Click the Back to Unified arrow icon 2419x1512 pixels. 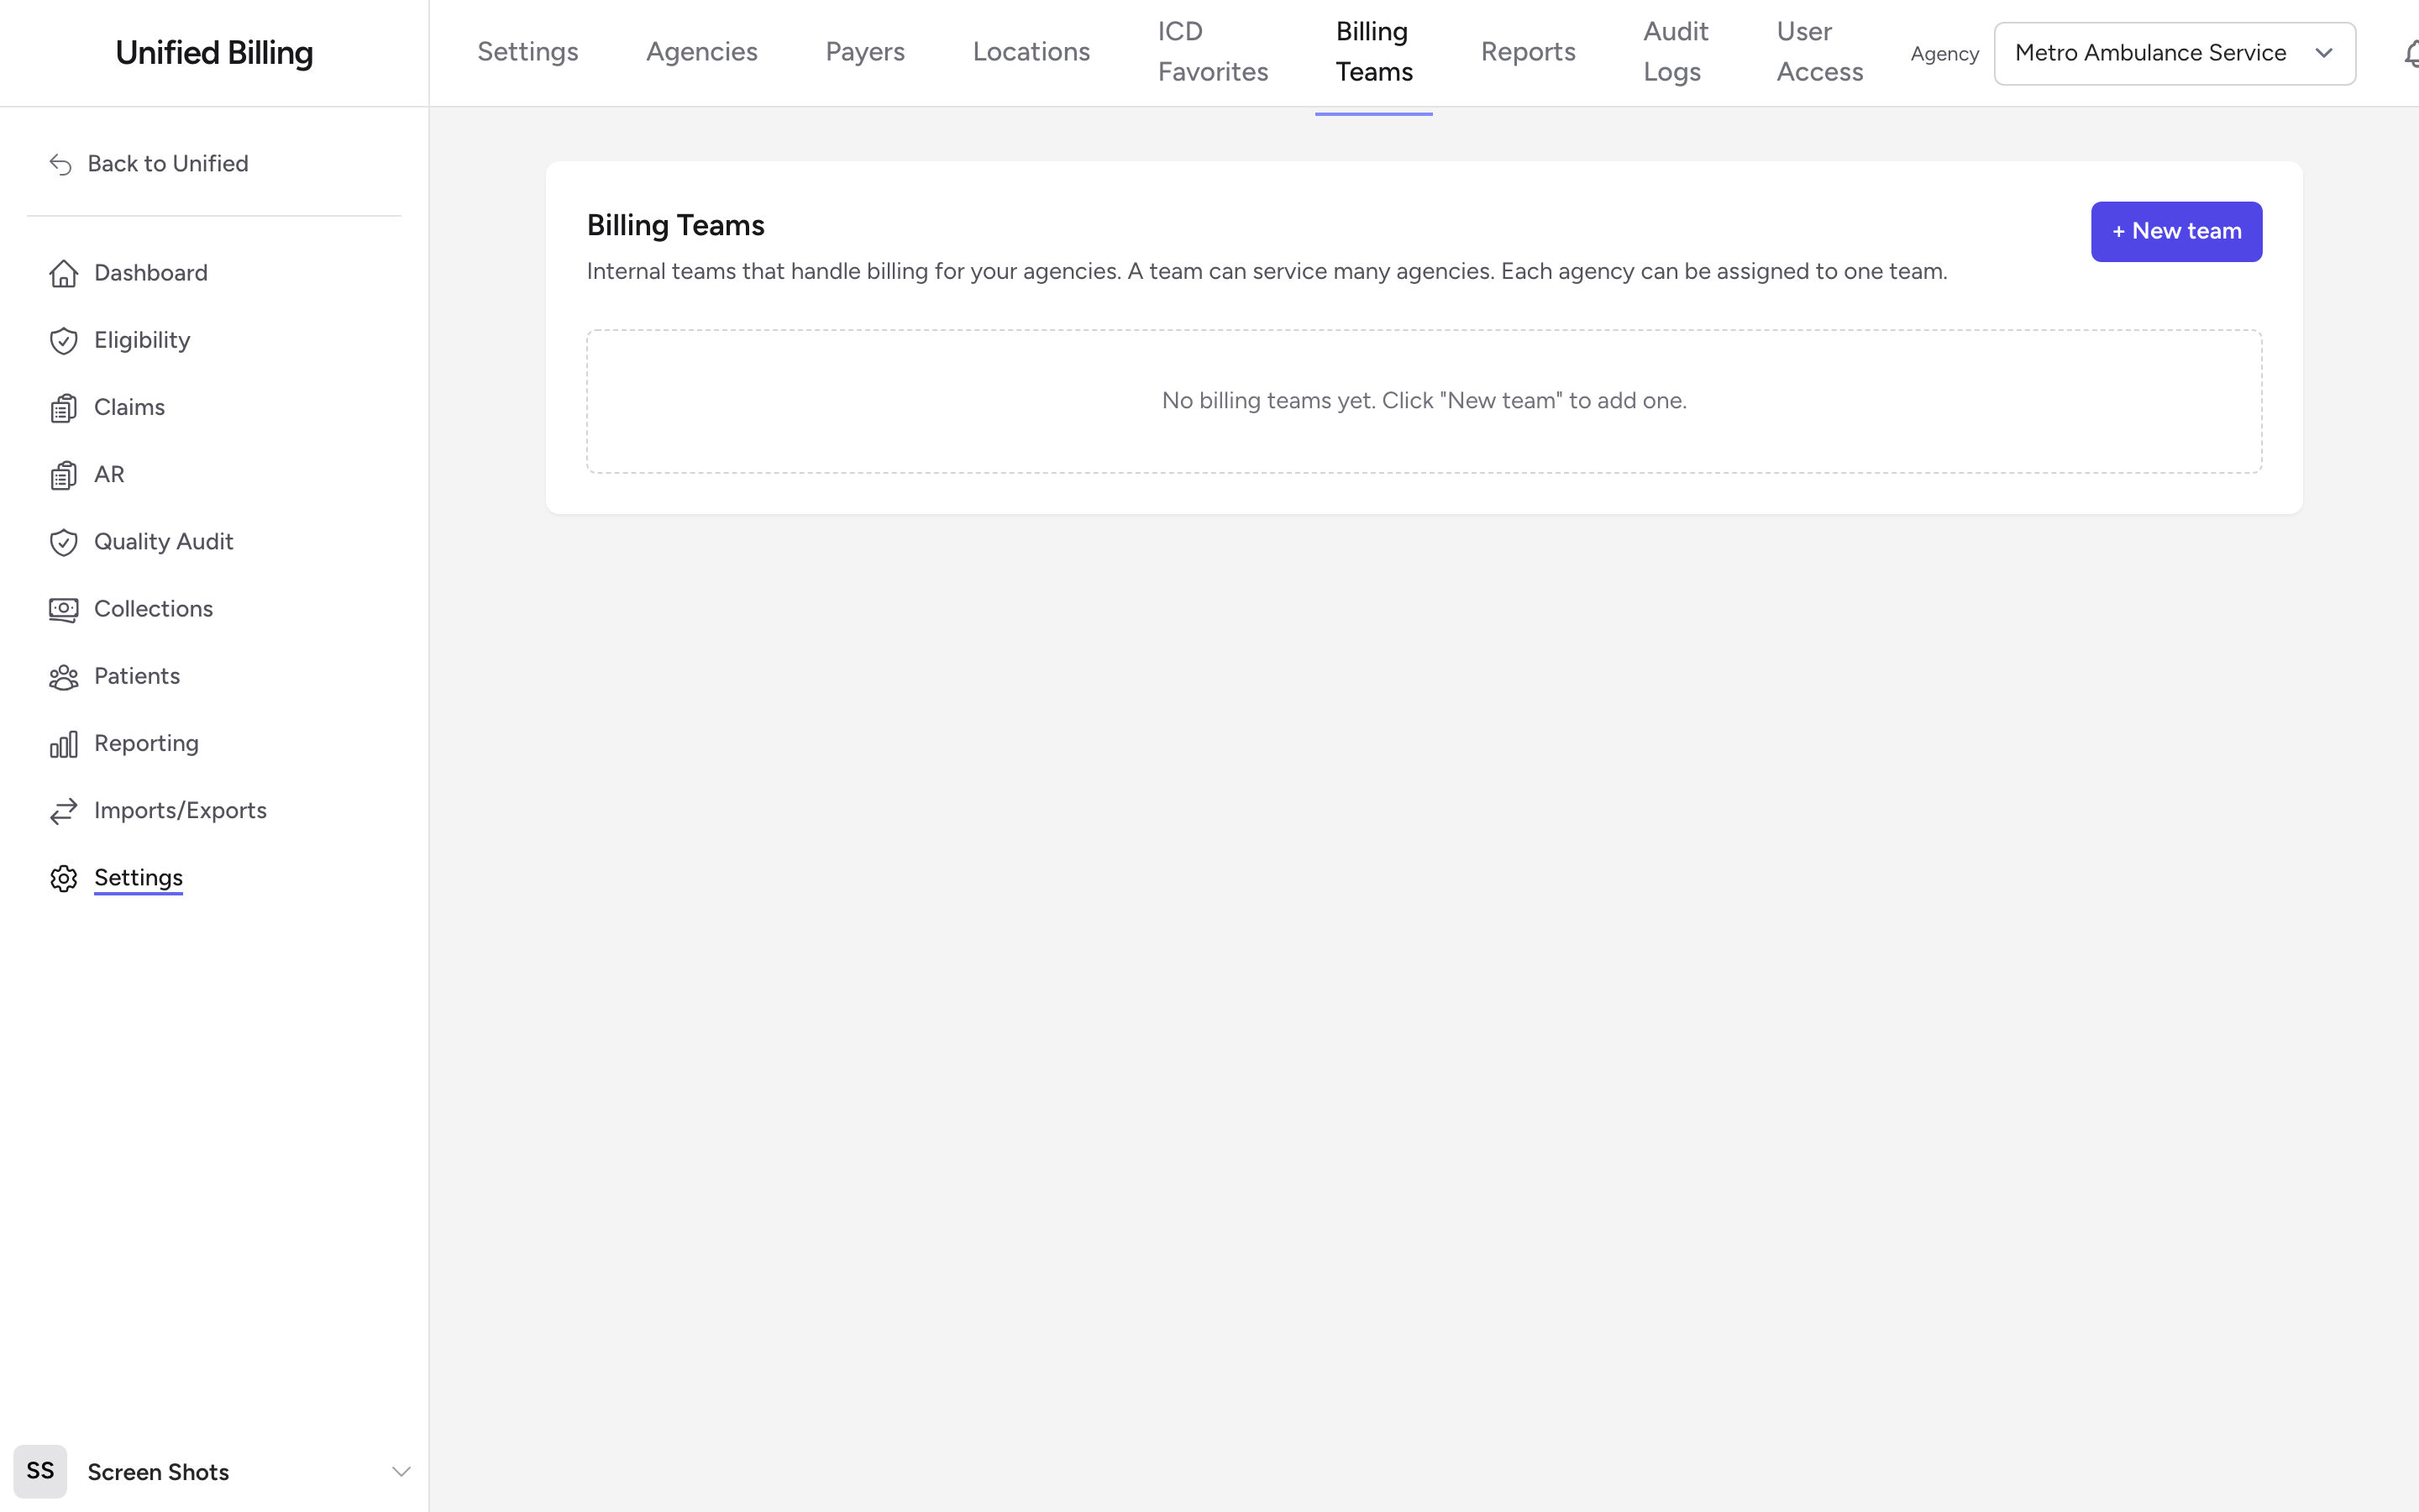tap(61, 164)
